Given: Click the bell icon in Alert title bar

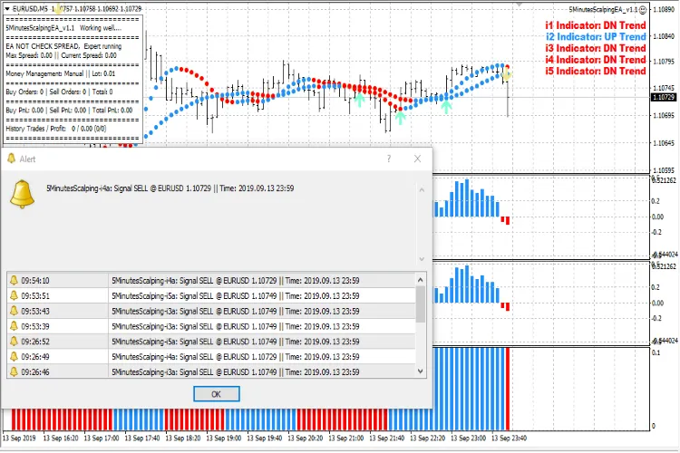Looking at the screenshot, I should tap(11, 158).
